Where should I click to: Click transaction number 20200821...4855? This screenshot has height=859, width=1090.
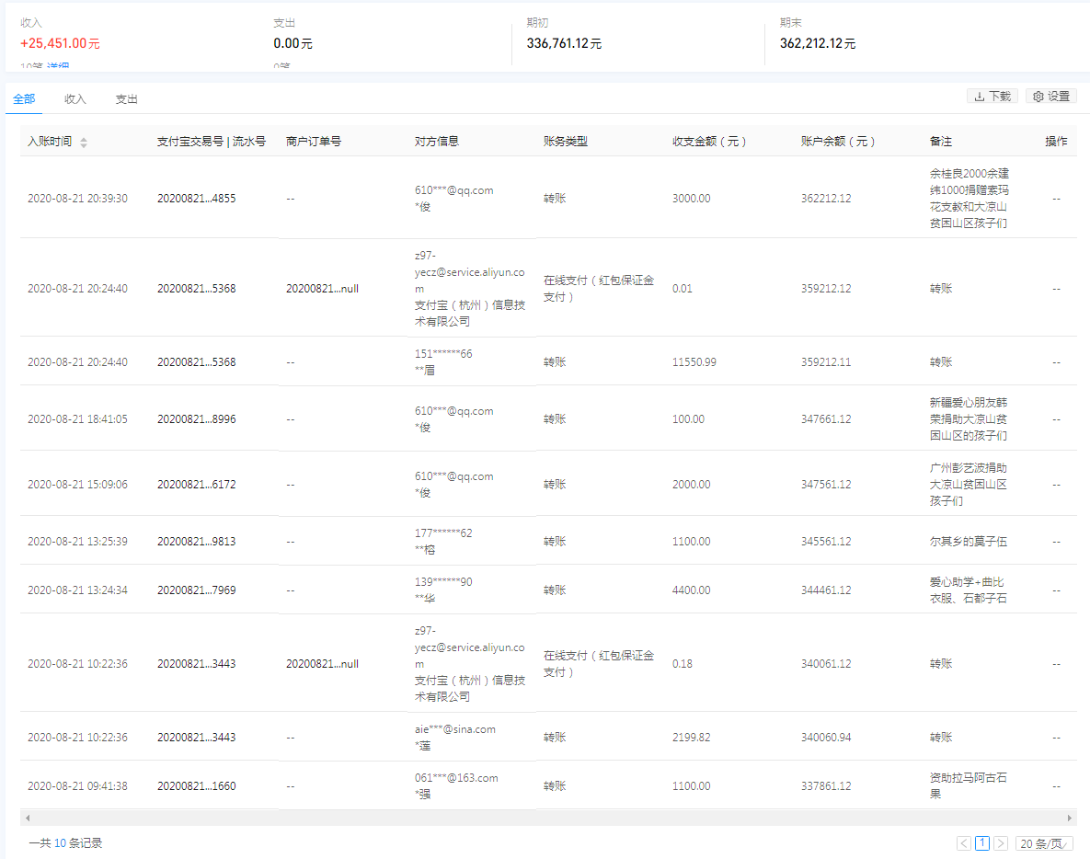[x=196, y=199]
